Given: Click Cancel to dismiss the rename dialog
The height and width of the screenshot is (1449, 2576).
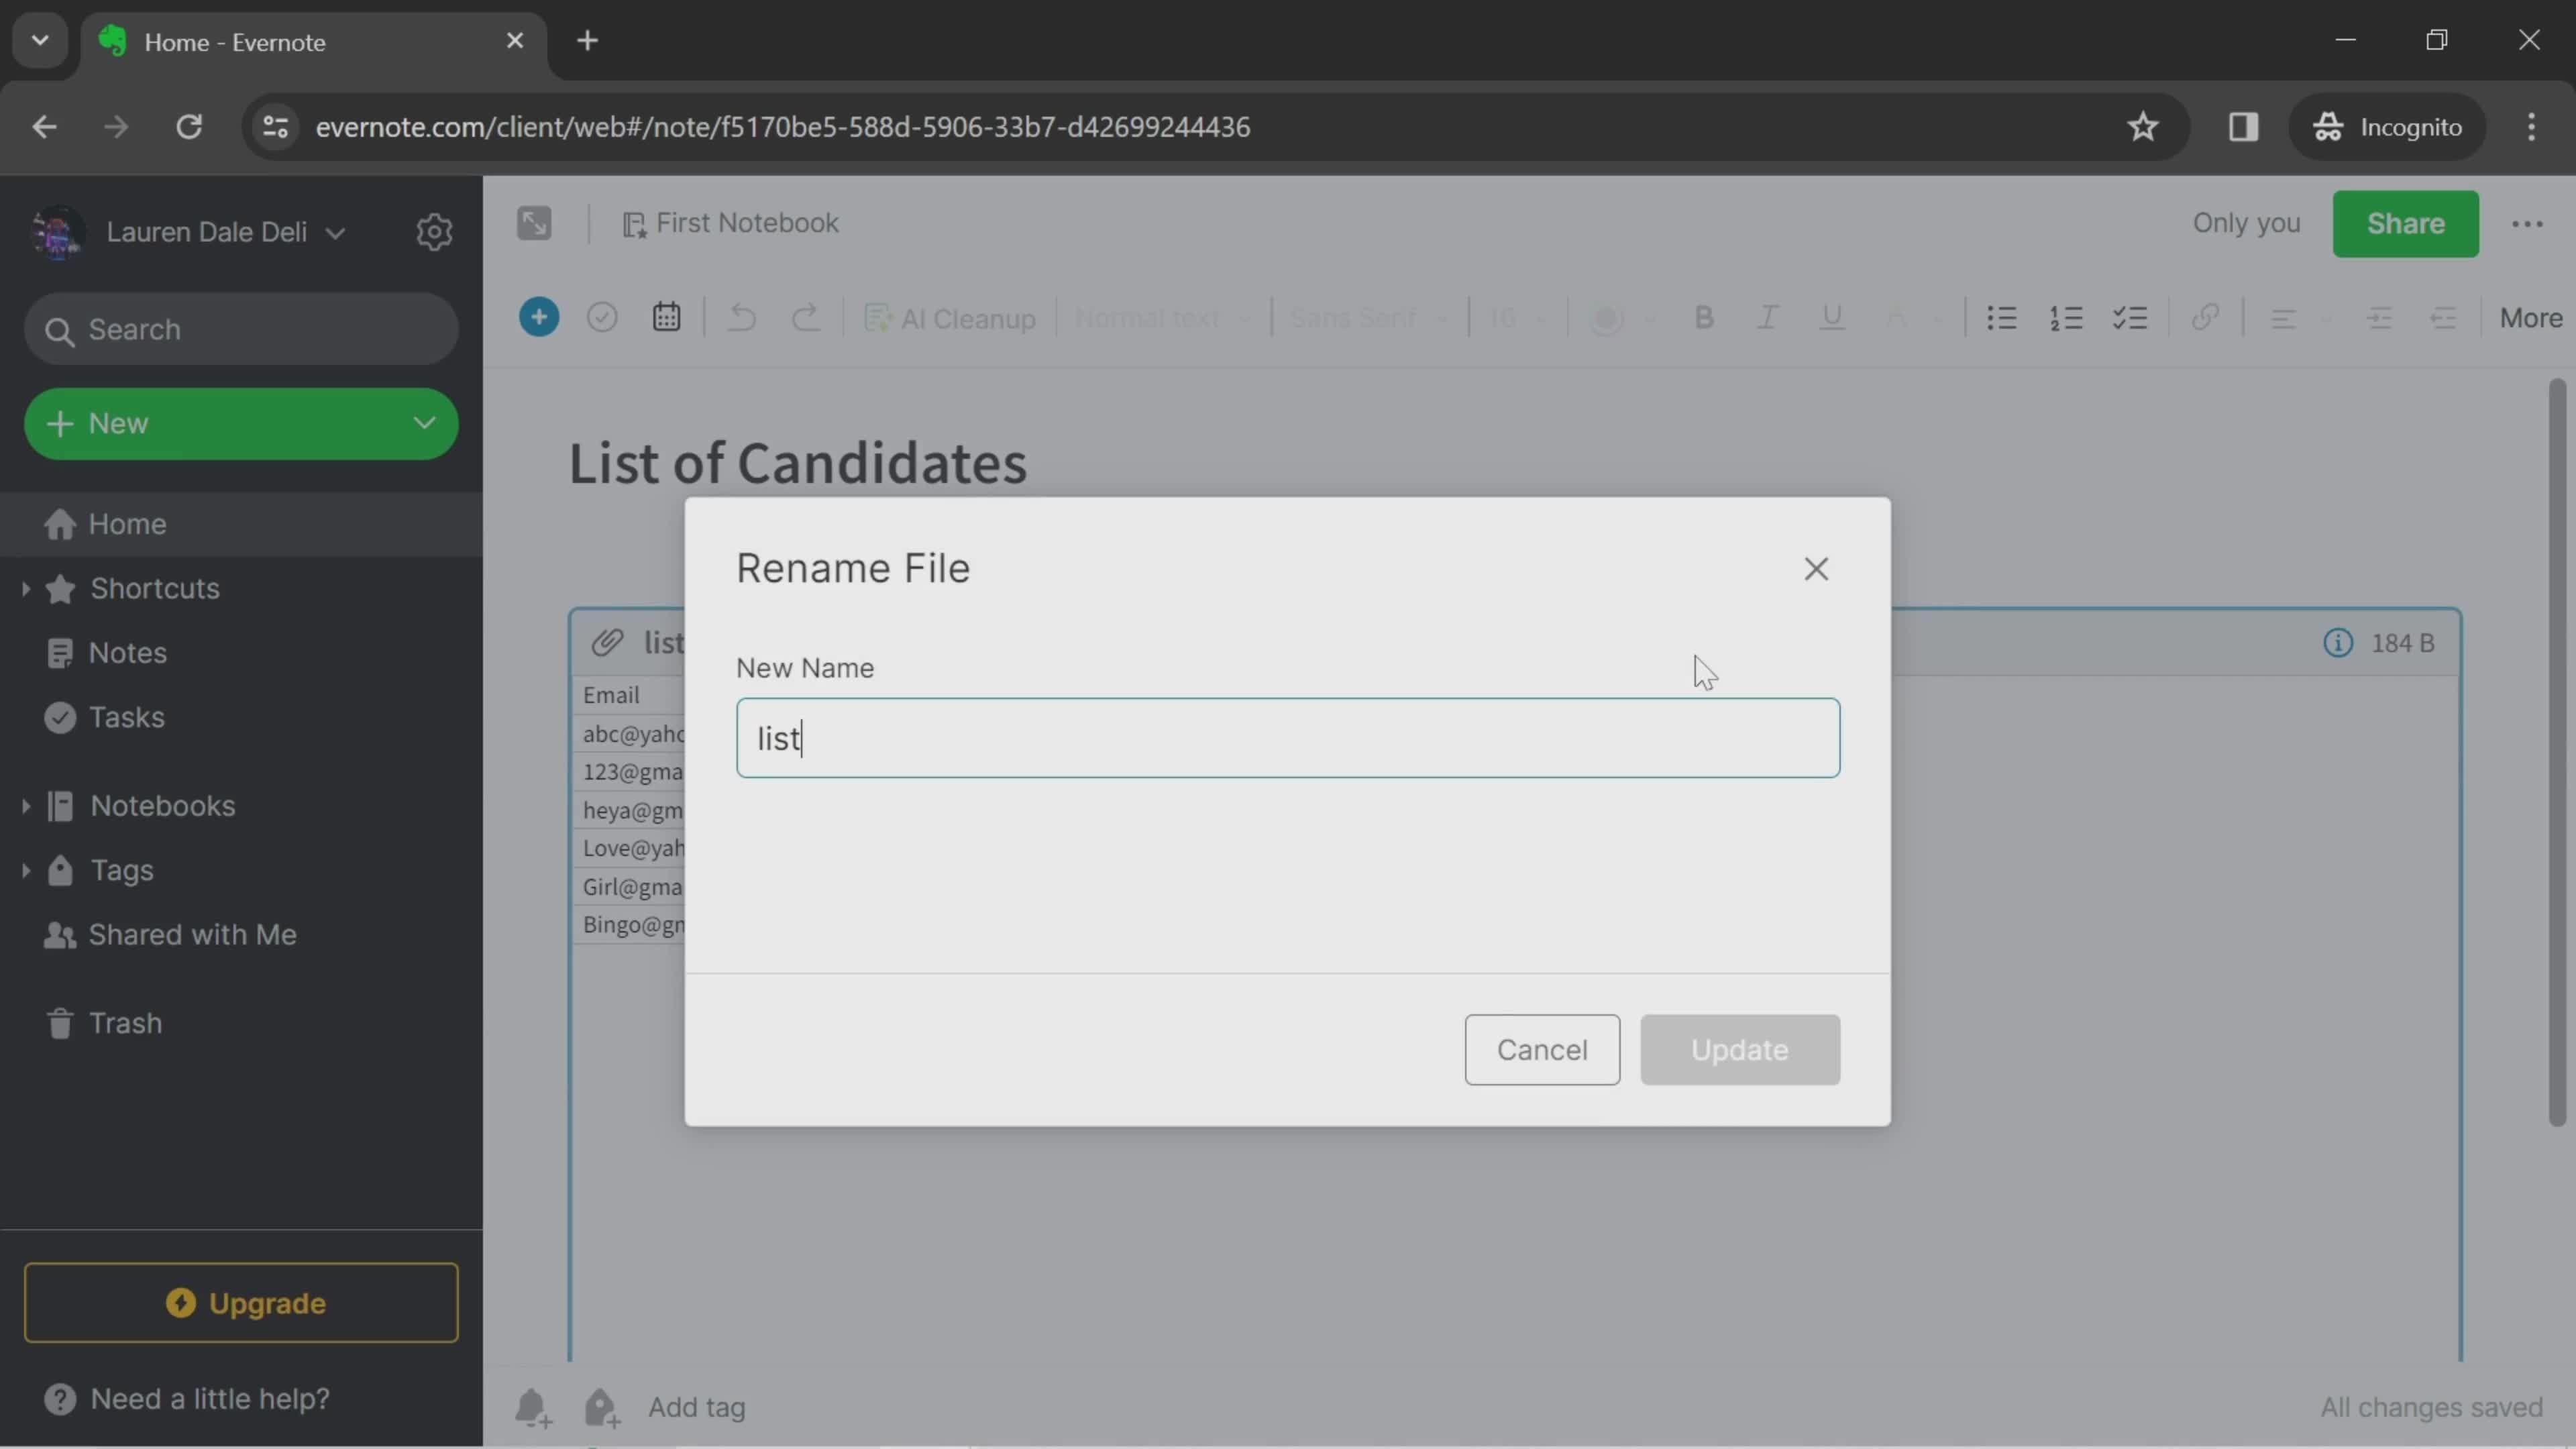Looking at the screenshot, I should [x=1541, y=1049].
